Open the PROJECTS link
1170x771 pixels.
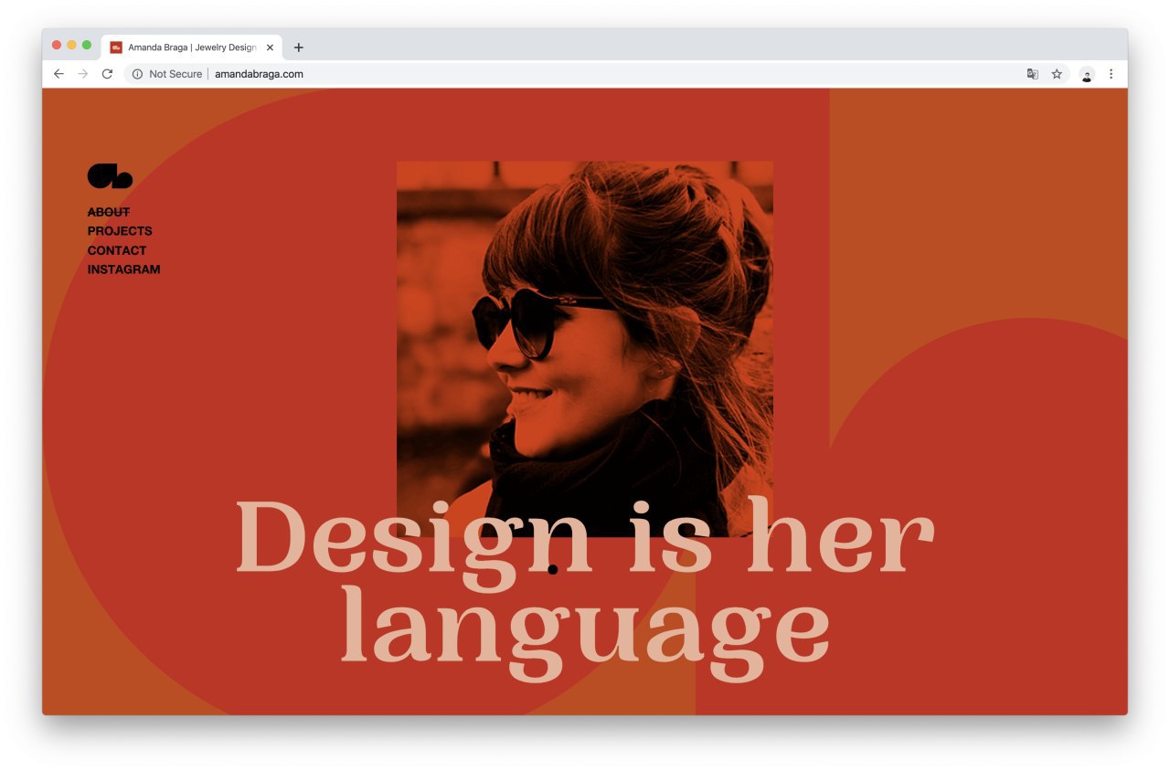(x=120, y=231)
